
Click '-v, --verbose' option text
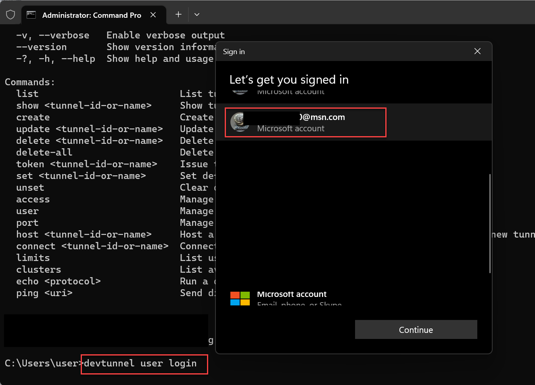point(53,35)
